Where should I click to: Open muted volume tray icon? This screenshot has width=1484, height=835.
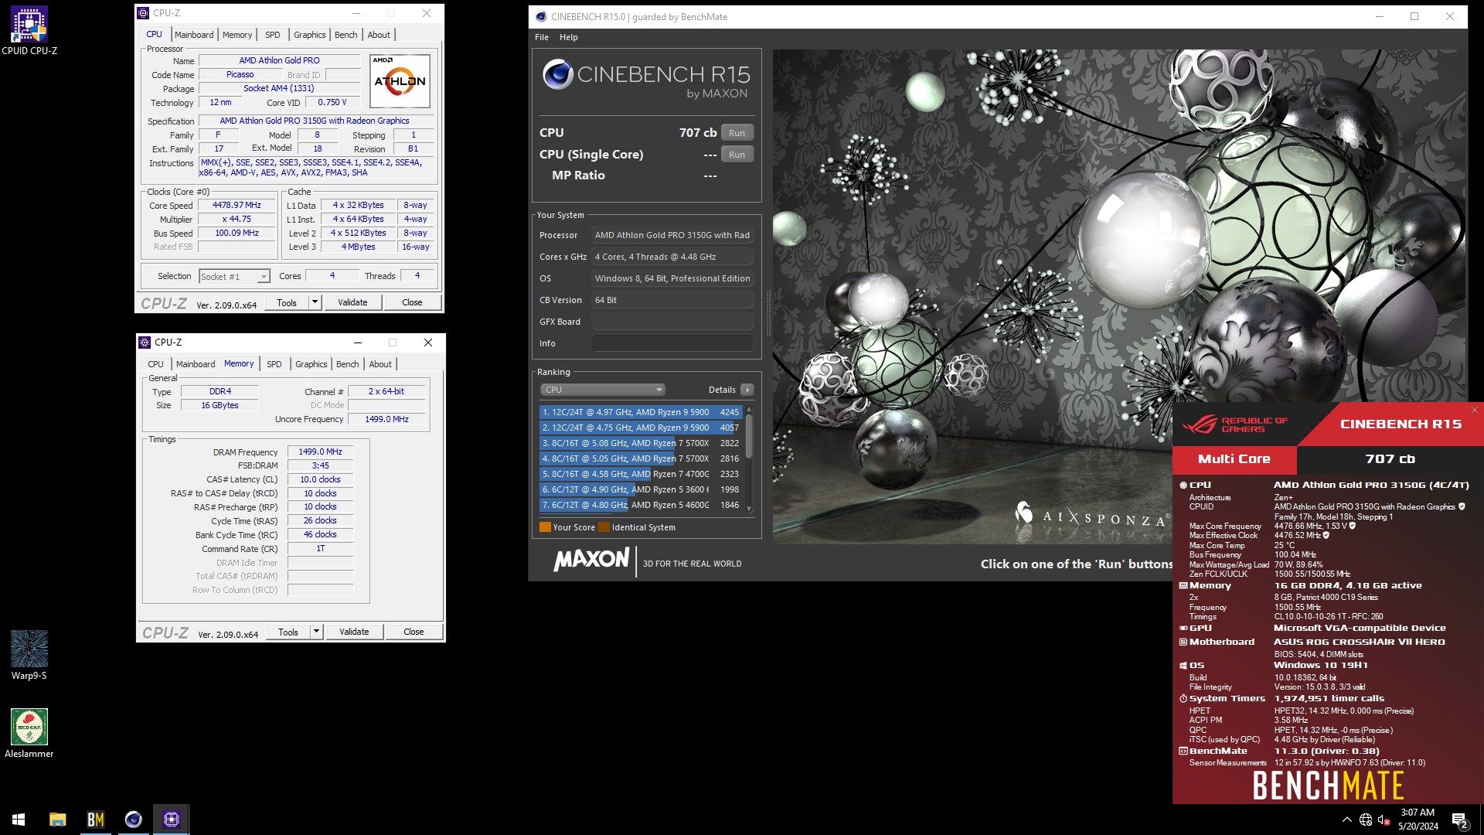(x=1384, y=820)
